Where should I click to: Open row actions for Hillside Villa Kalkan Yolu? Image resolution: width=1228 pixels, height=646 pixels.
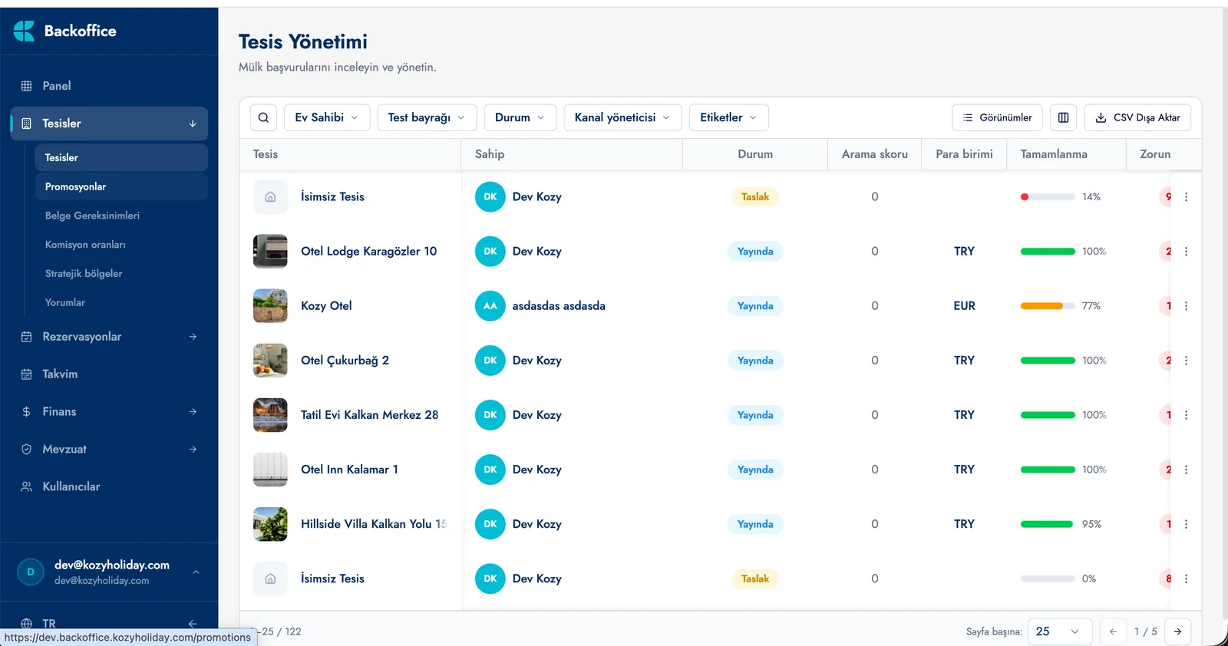click(x=1186, y=524)
